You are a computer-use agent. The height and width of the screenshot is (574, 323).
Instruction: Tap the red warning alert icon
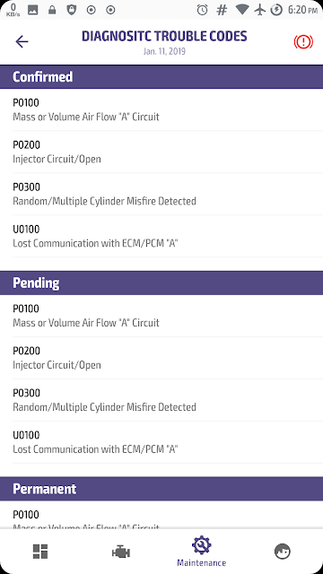tap(303, 42)
